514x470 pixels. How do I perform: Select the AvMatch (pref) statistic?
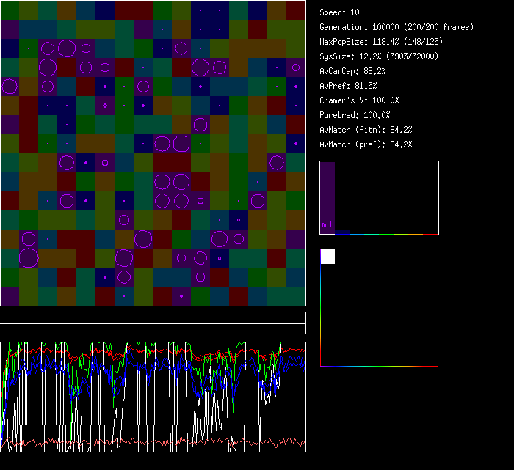366,144
